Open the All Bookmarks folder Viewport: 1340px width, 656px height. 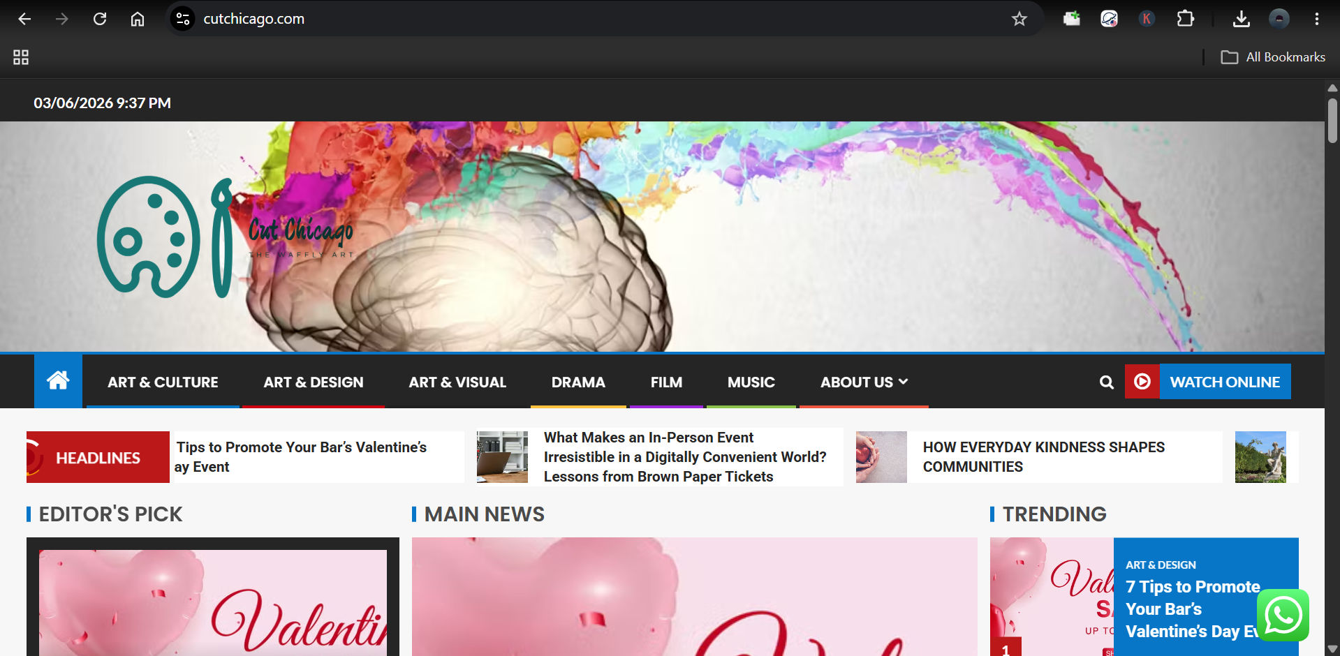[x=1273, y=57]
